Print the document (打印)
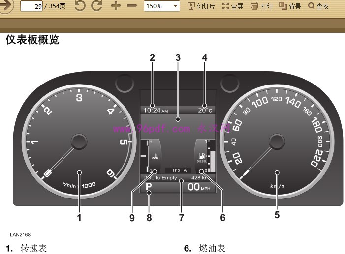345x254 pixels. [x=261, y=6]
